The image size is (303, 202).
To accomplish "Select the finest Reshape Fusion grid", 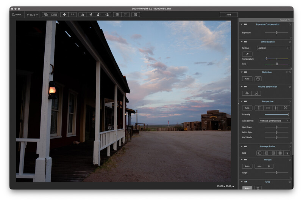I will tap(280, 153).
